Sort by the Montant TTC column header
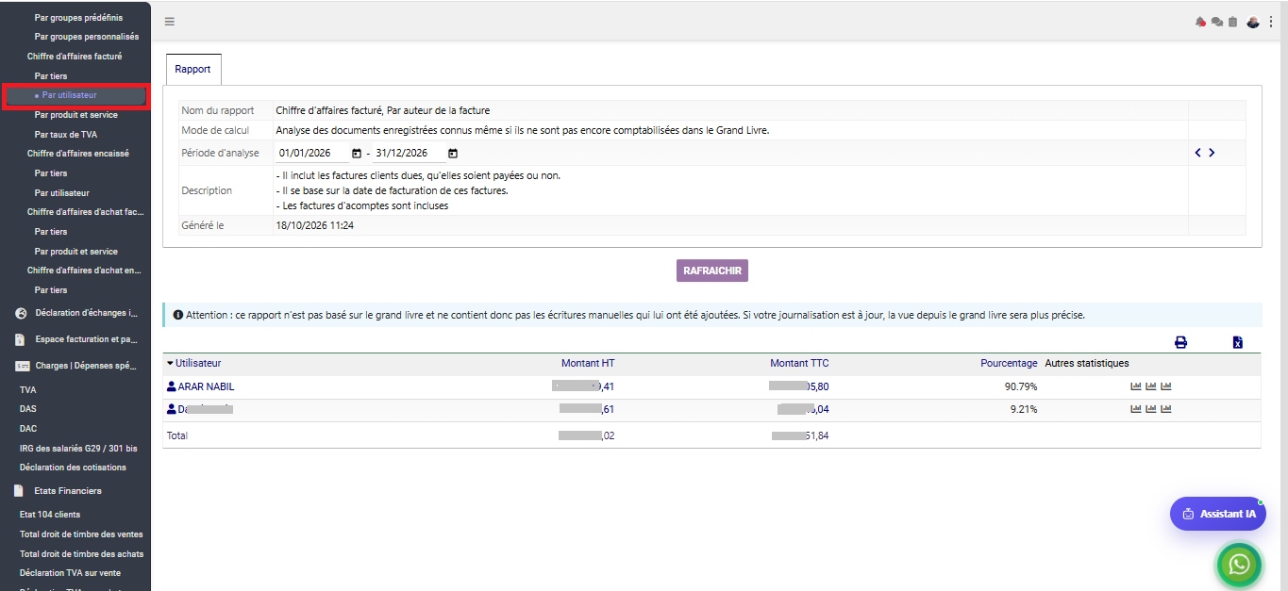Image resolution: width=1288 pixels, height=591 pixels. pyautogui.click(x=799, y=363)
